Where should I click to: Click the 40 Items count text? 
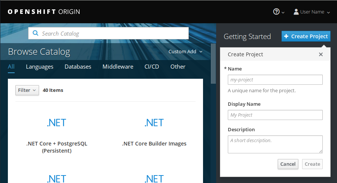click(53, 90)
